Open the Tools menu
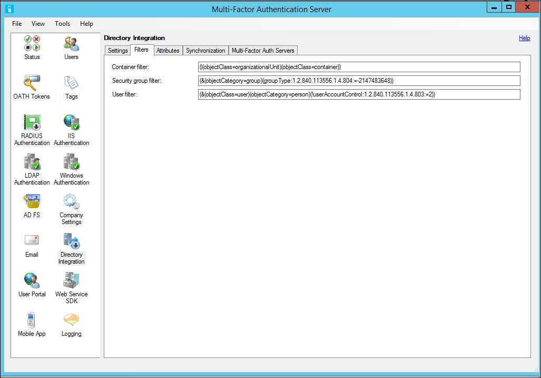 pos(62,24)
